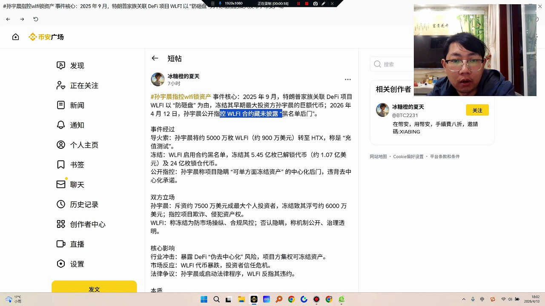Show hidden system tray icons

463,299
